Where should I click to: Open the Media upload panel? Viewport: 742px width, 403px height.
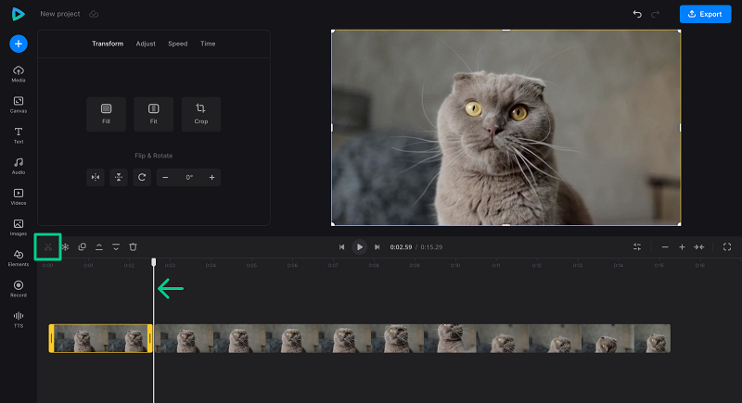[19, 74]
